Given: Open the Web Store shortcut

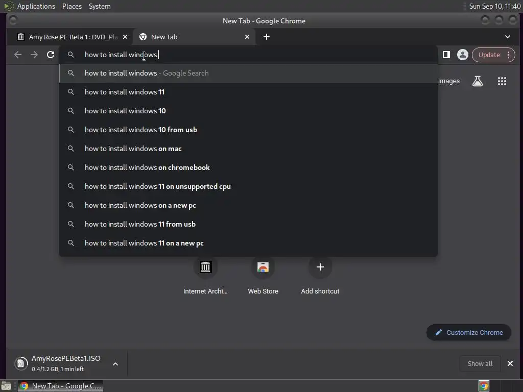Looking at the screenshot, I should pyautogui.click(x=263, y=275).
